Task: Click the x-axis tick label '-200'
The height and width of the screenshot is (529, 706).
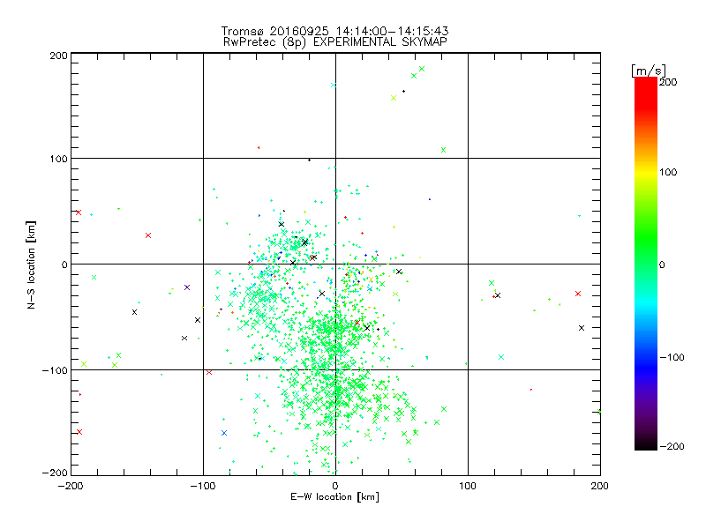Action: [71, 486]
